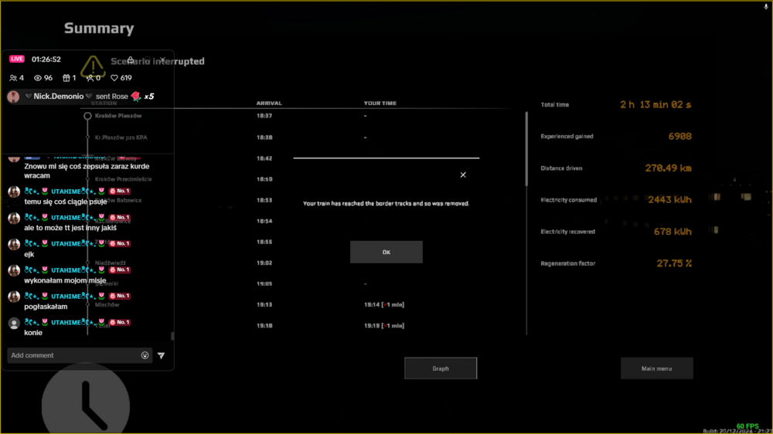Click the chat overlay scrollbar thumb

tap(172, 336)
